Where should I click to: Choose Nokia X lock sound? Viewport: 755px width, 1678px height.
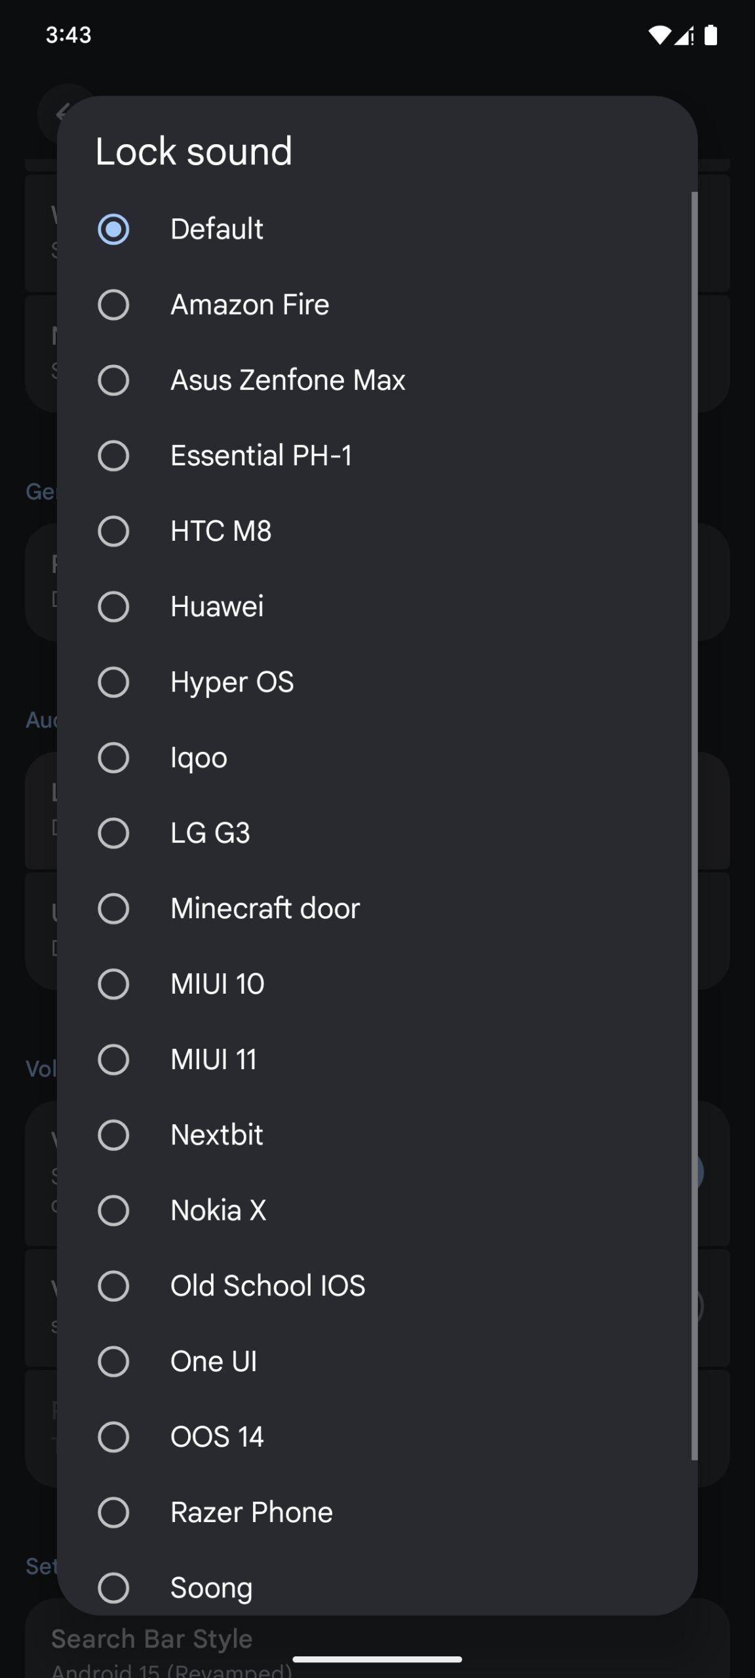pos(377,1211)
